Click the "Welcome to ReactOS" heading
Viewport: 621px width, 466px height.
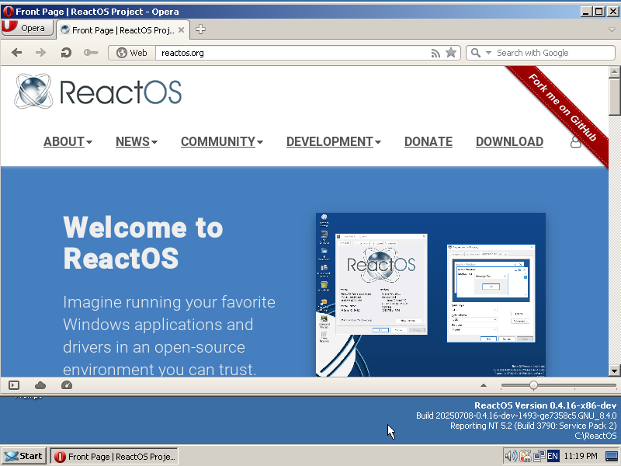[x=143, y=242]
